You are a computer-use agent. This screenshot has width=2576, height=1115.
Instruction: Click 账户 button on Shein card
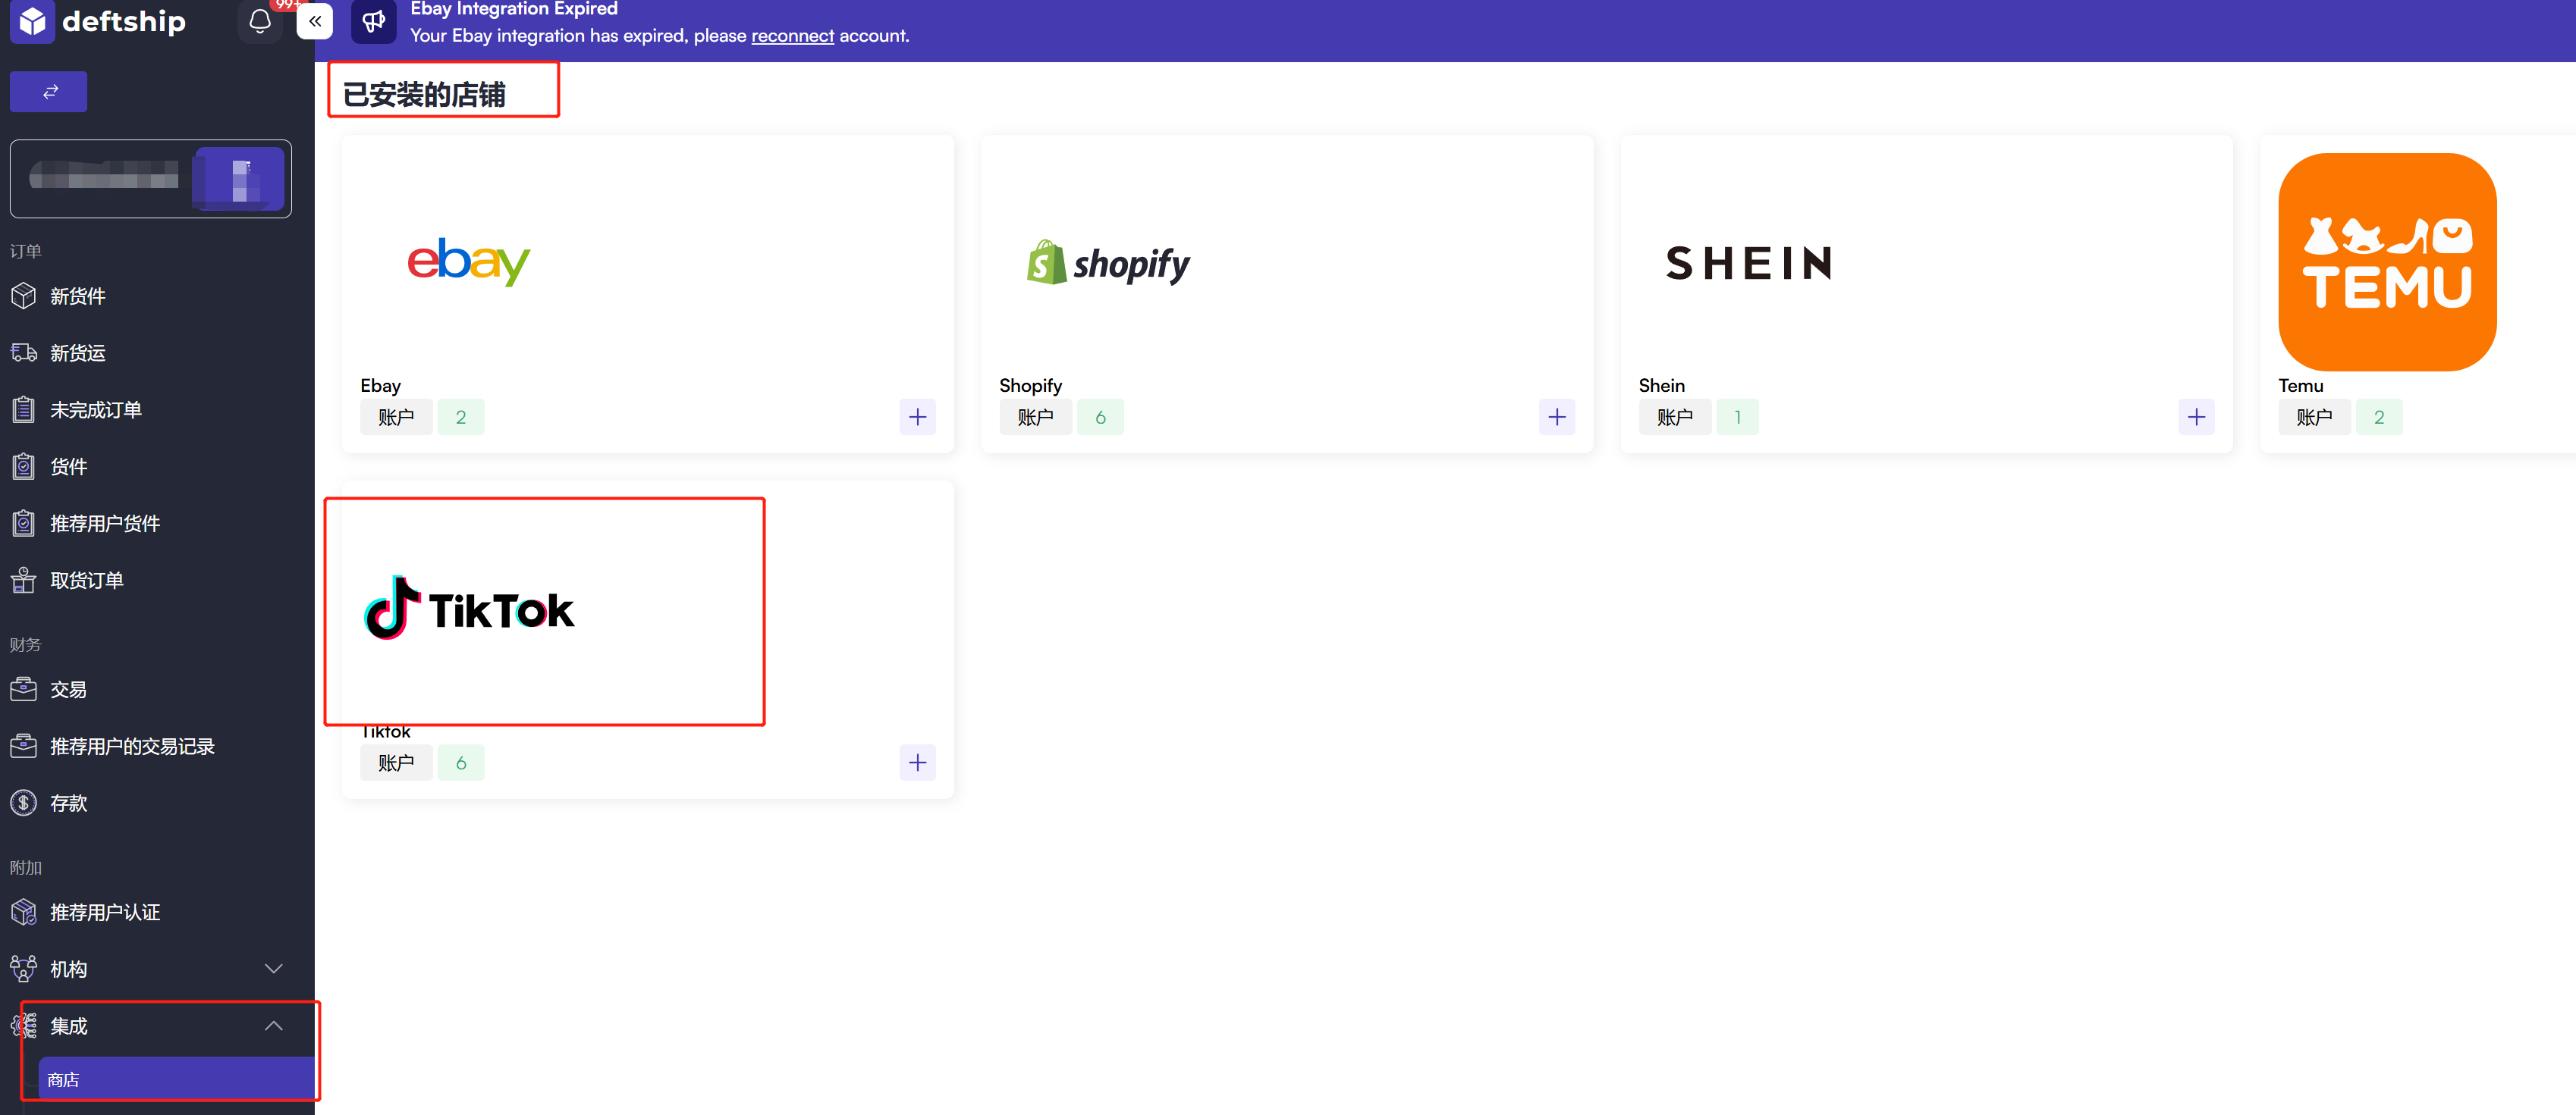click(1675, 417)
